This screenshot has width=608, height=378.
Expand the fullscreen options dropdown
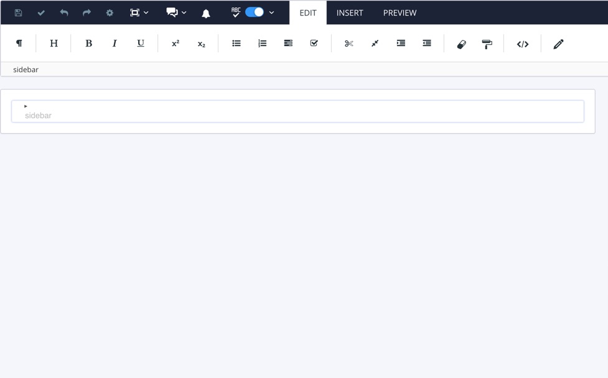[146, 12]
